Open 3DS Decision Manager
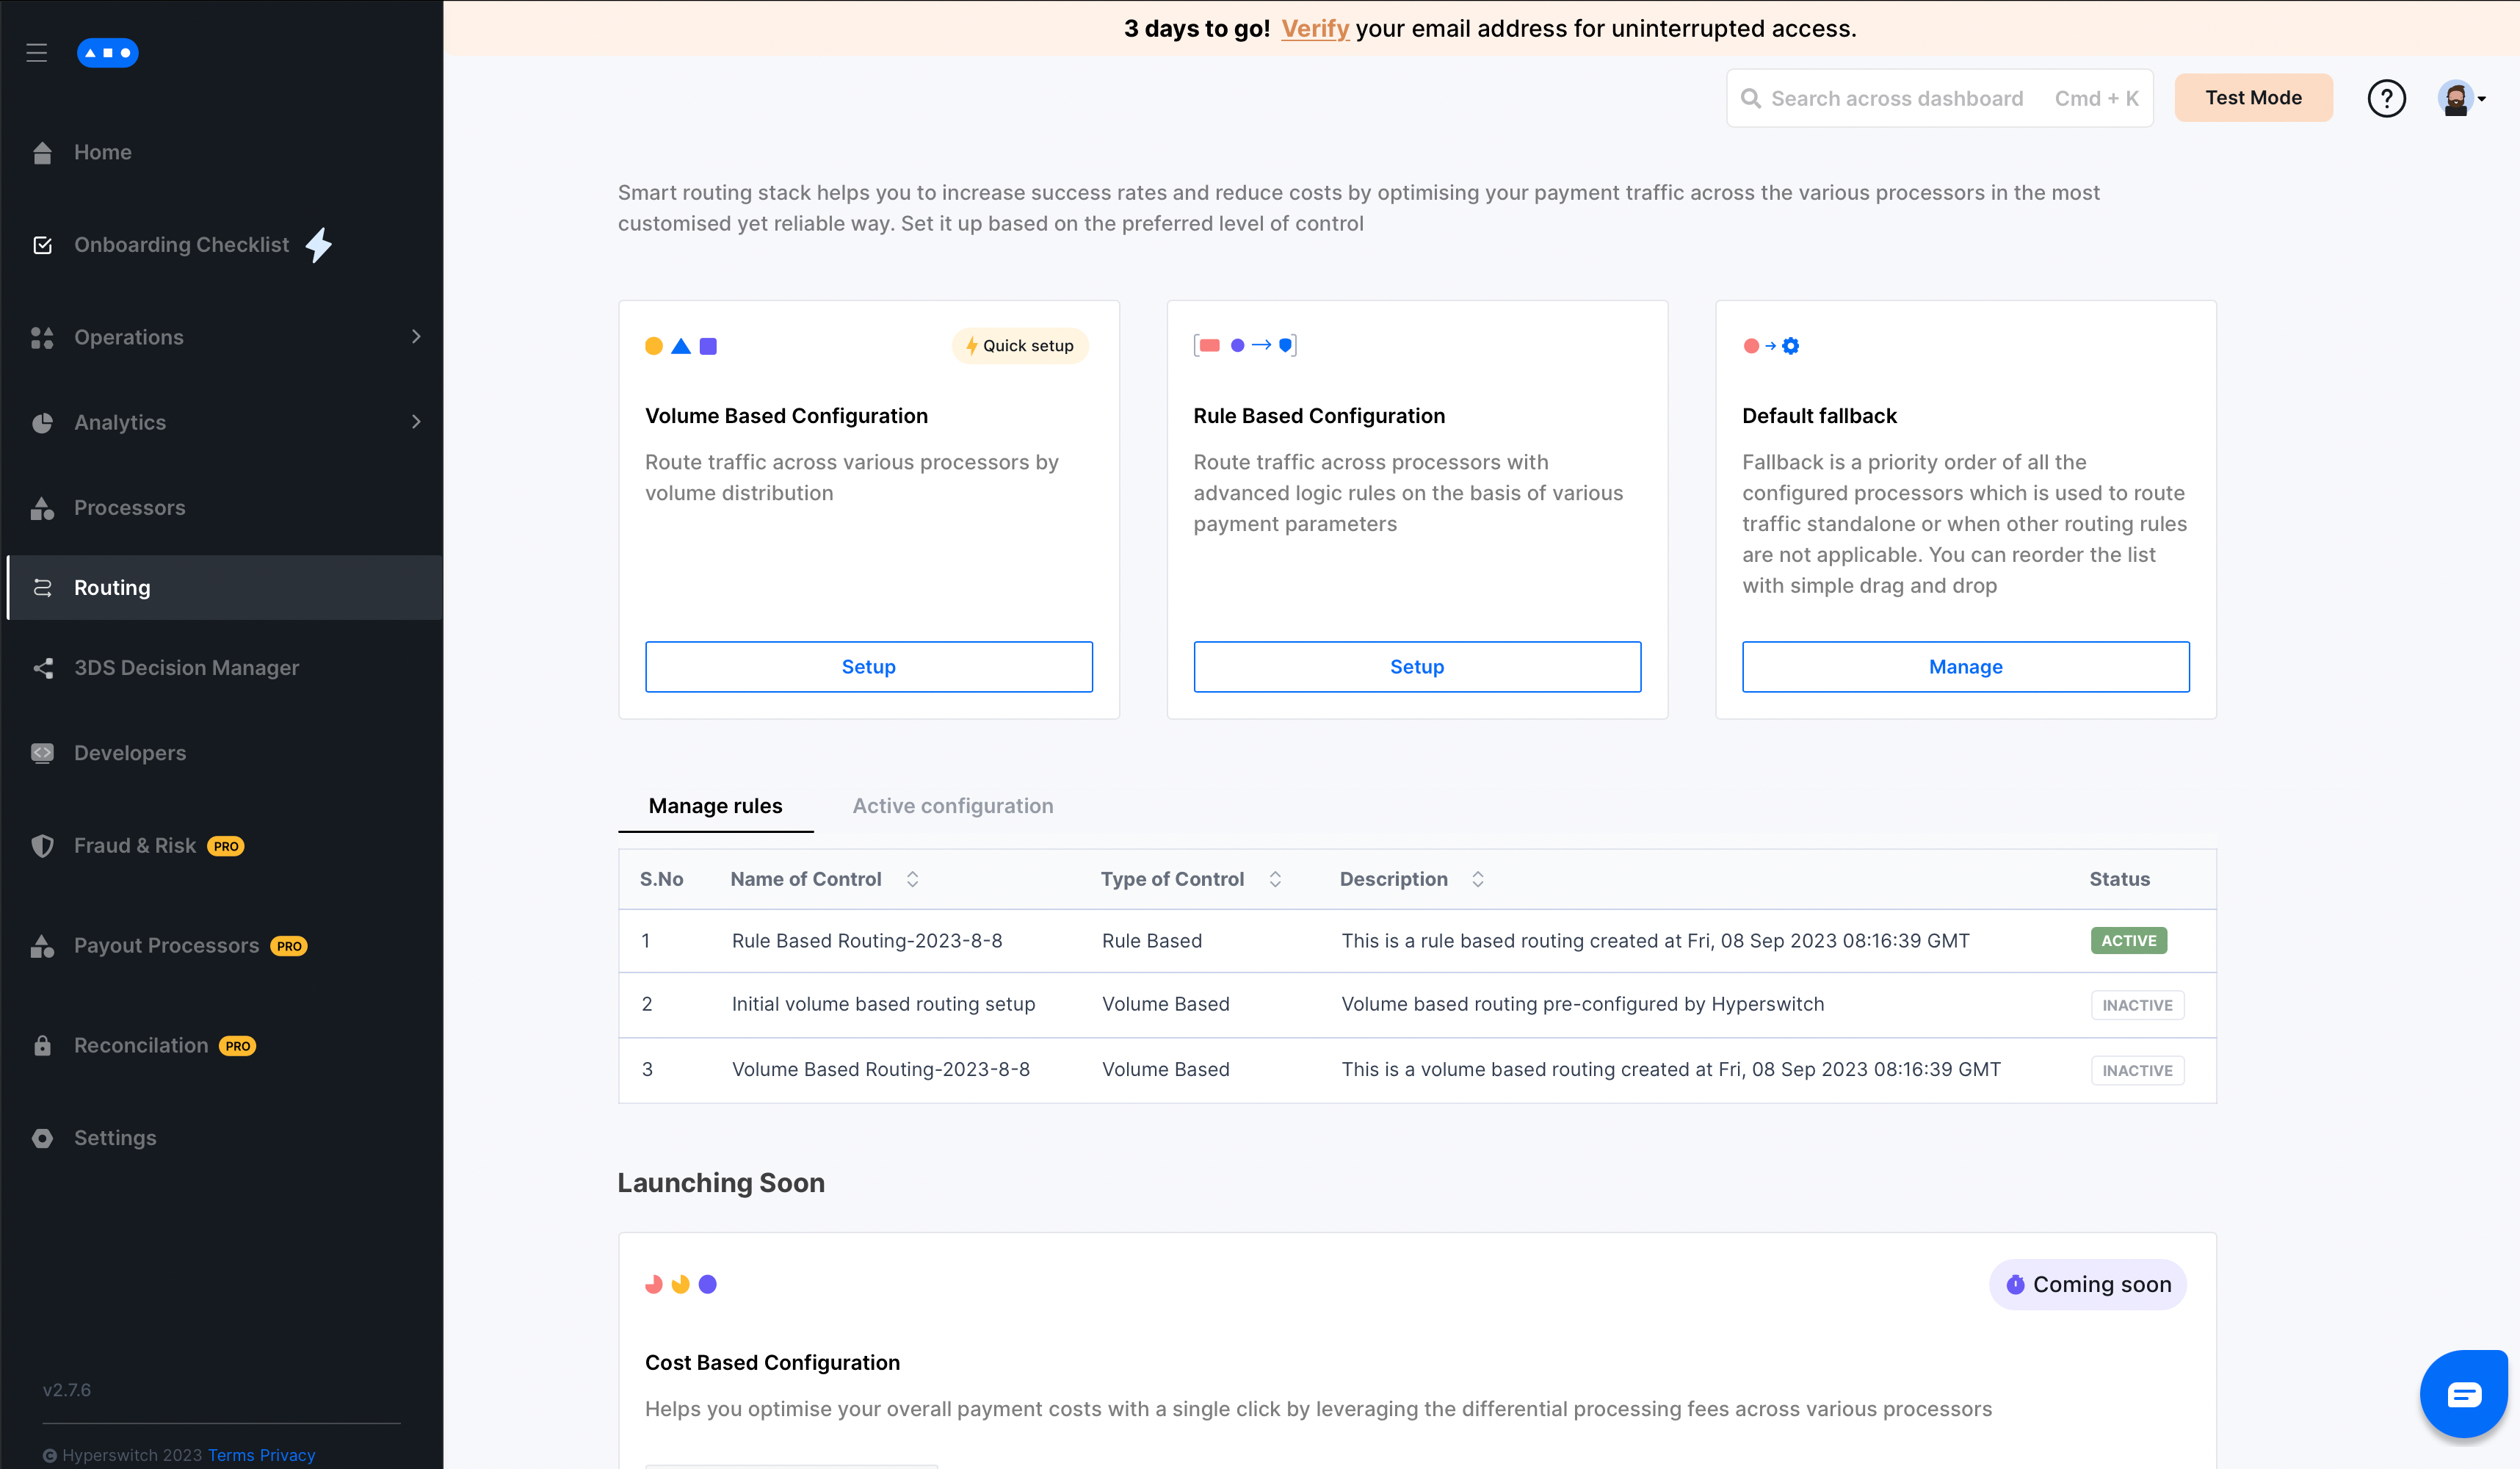The height and width of the screenshot is (1469, 2520). click(x=186, y=668)
